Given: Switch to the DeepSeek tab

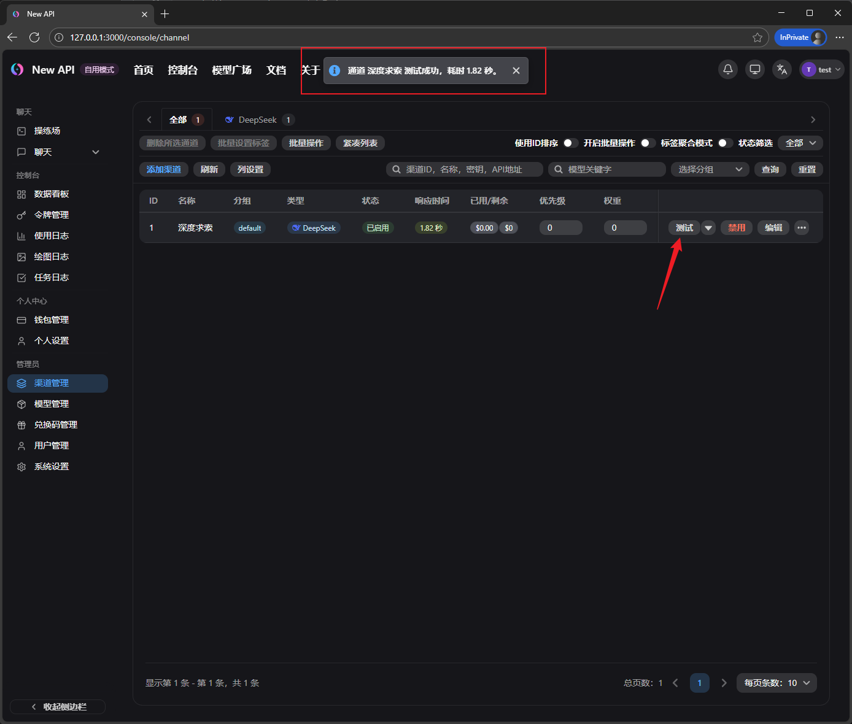Looking at the screenshot, I should coord(257,120).
